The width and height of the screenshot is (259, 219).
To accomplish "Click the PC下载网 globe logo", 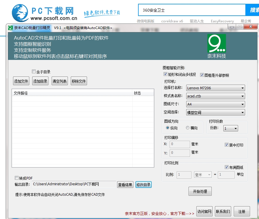I will tap(21, 13).
